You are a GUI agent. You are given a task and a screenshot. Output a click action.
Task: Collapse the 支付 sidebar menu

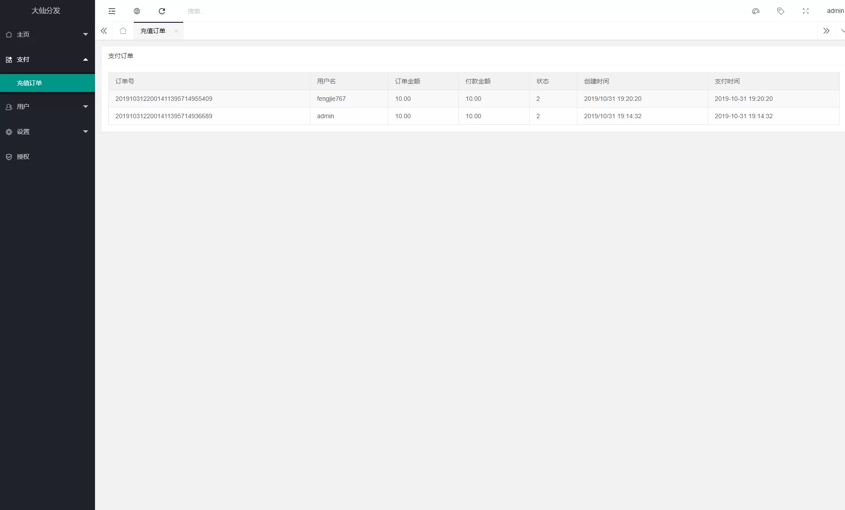pos(47,59)
